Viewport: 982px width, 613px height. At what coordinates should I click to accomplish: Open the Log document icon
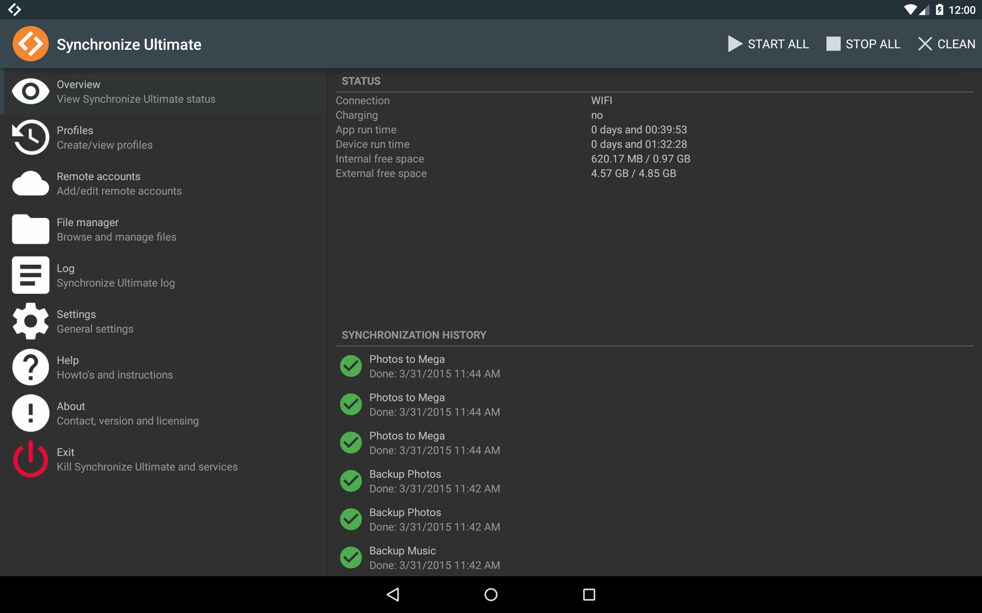tap(30, 275)
